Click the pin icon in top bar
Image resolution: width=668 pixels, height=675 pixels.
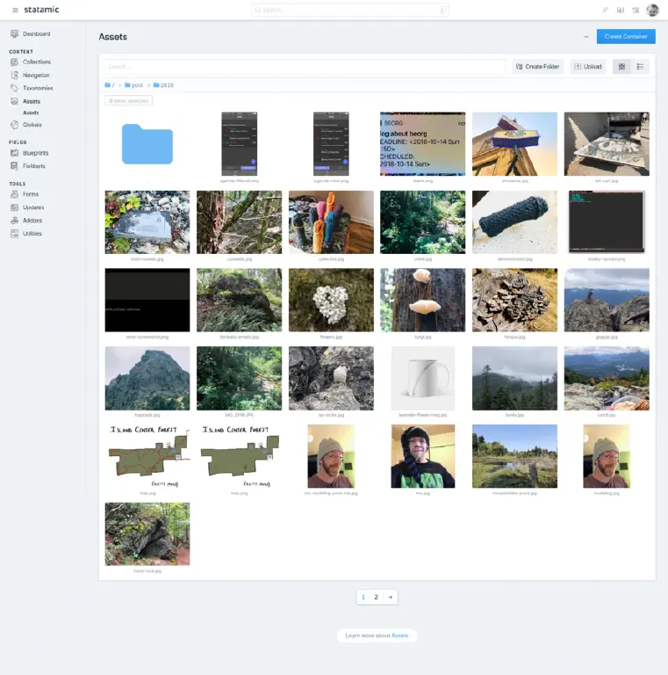[605, 10]
